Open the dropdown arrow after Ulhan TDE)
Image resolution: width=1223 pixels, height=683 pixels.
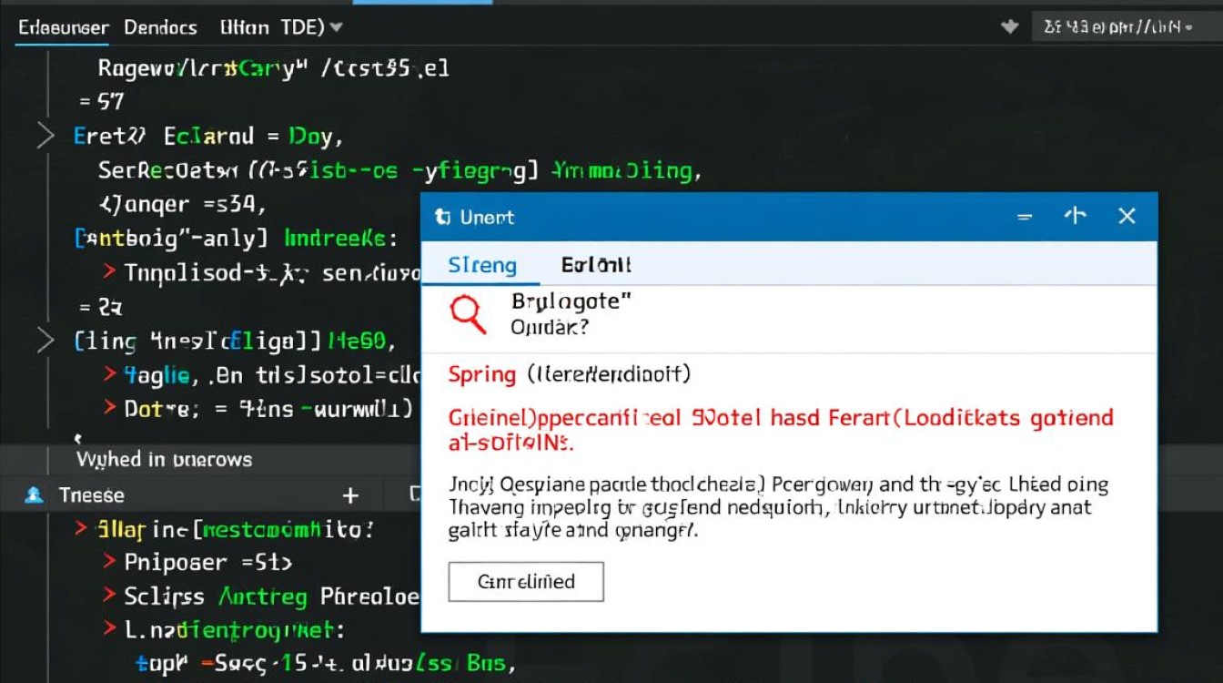point(336,27)
